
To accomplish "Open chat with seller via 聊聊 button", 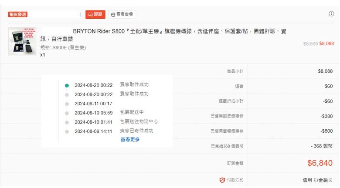I will [95, 14].
